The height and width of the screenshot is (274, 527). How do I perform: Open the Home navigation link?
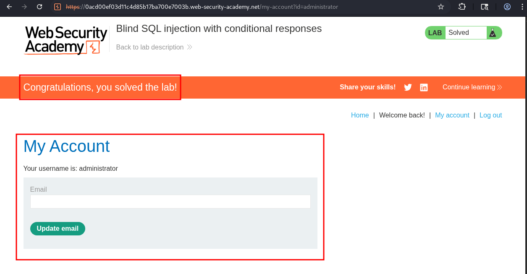[360, 115]
